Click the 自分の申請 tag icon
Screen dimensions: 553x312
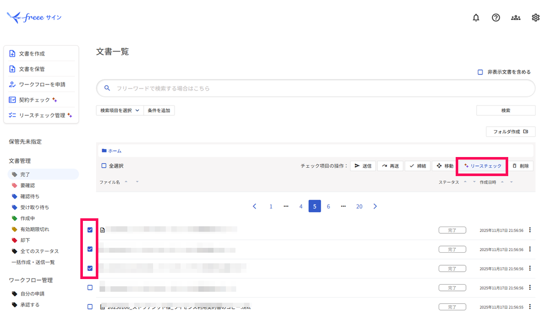(14, 293)
